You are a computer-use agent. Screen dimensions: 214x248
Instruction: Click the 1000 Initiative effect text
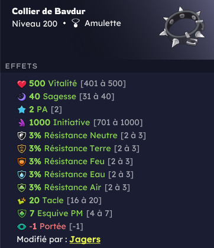(x=60, y=122)
